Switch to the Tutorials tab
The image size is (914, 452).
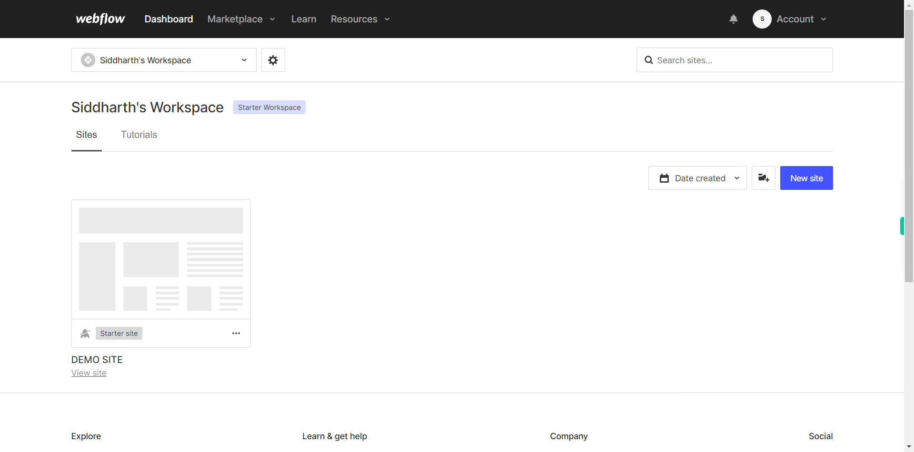click(139, 135)
